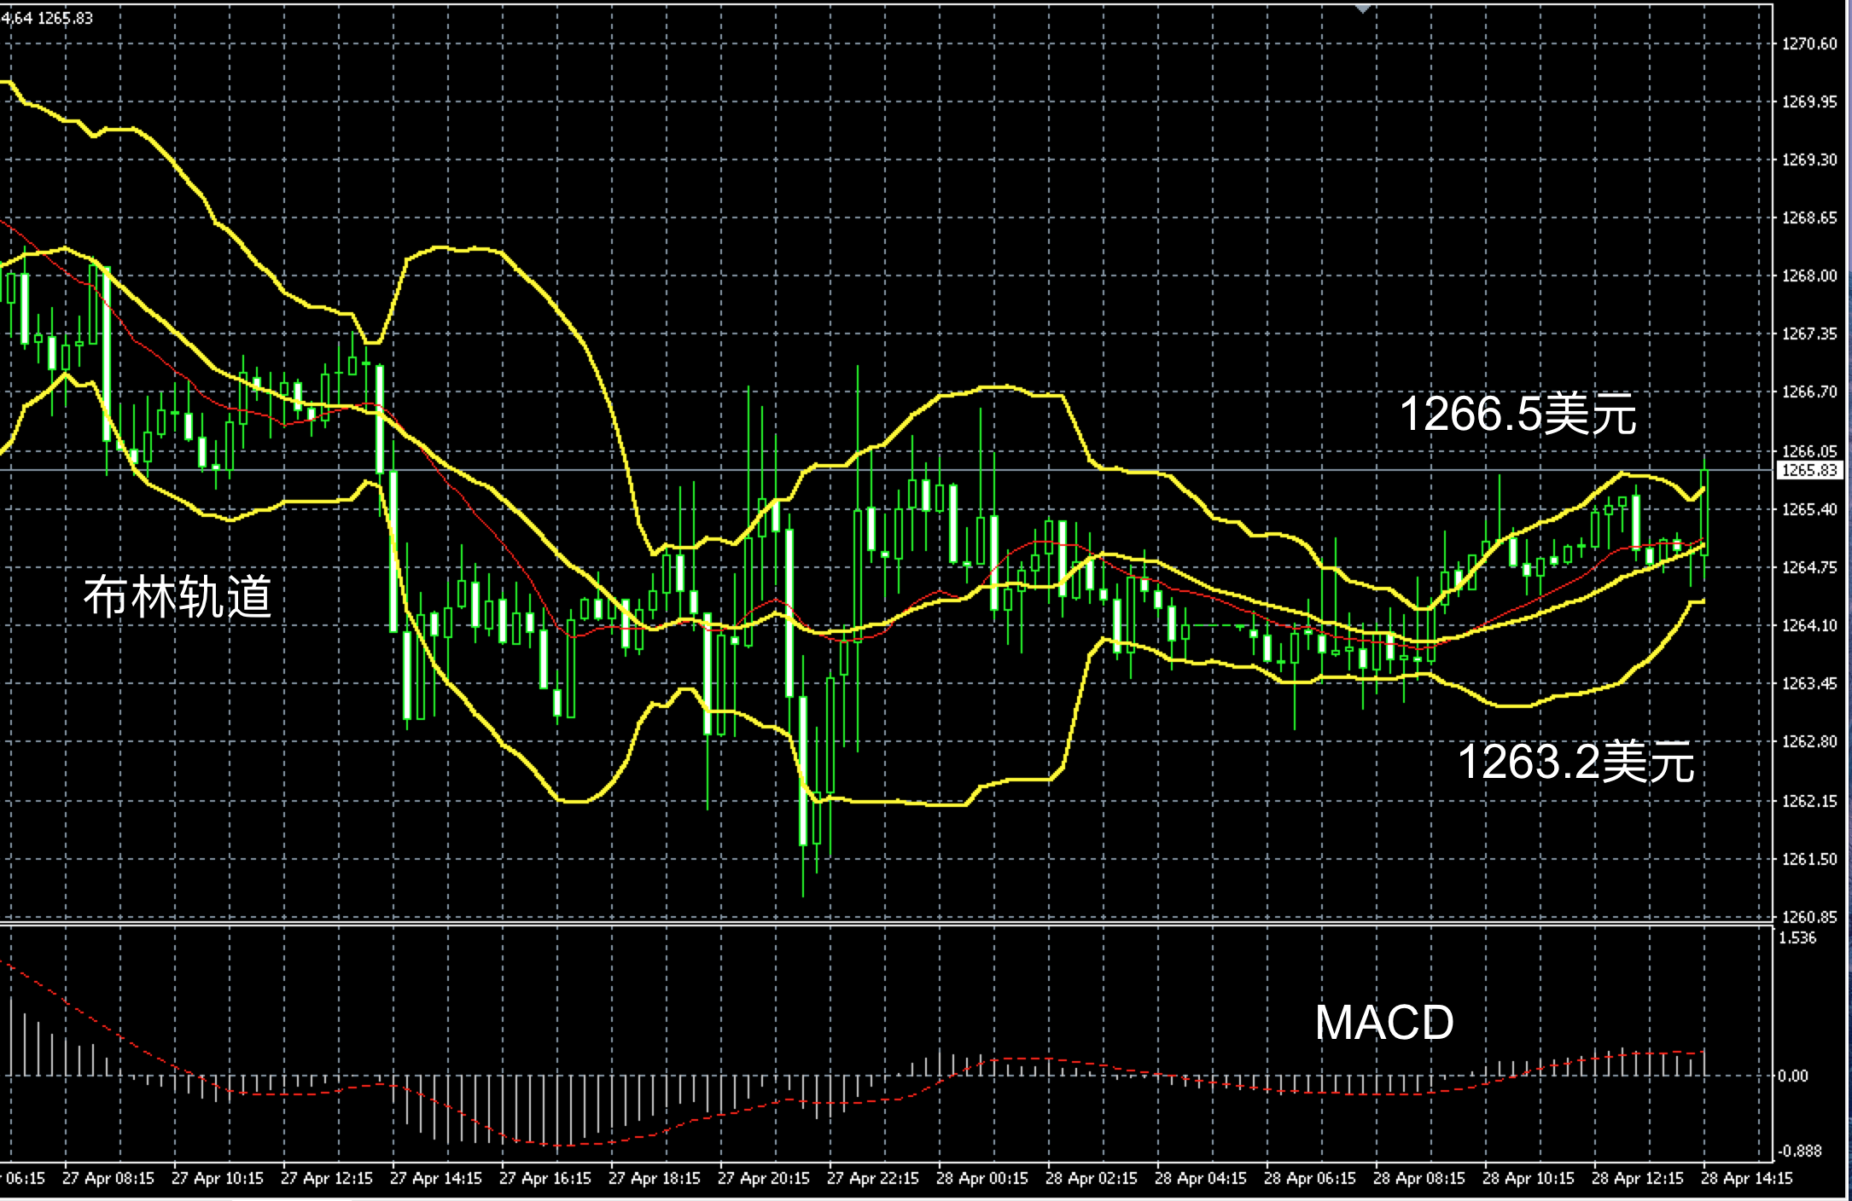This screenshot has width=1852, height=1201.
Task: Click the 1262.15 price axis label
Action: click(x=1809, y=802)
